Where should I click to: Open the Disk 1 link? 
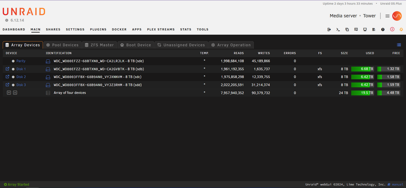coord(21,69)
